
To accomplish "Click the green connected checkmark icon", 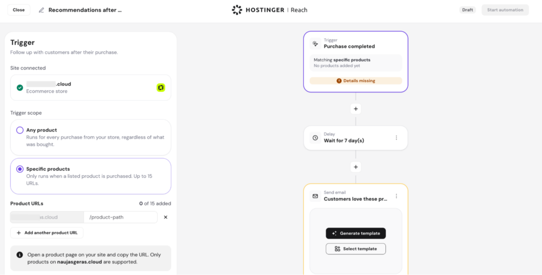I will click(x=20, y=88).
